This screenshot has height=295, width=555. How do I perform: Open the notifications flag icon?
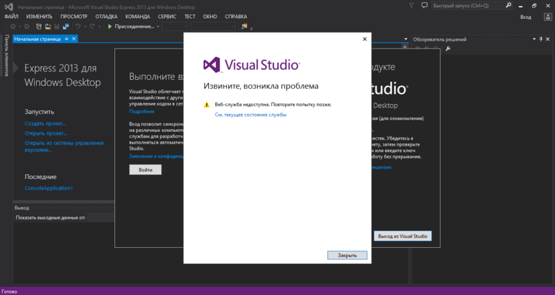click(411, 6)
